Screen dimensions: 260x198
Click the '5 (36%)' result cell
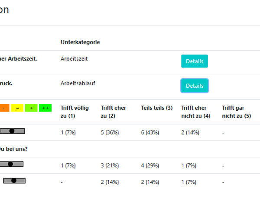pyautogui.click(x=111, y=133)
